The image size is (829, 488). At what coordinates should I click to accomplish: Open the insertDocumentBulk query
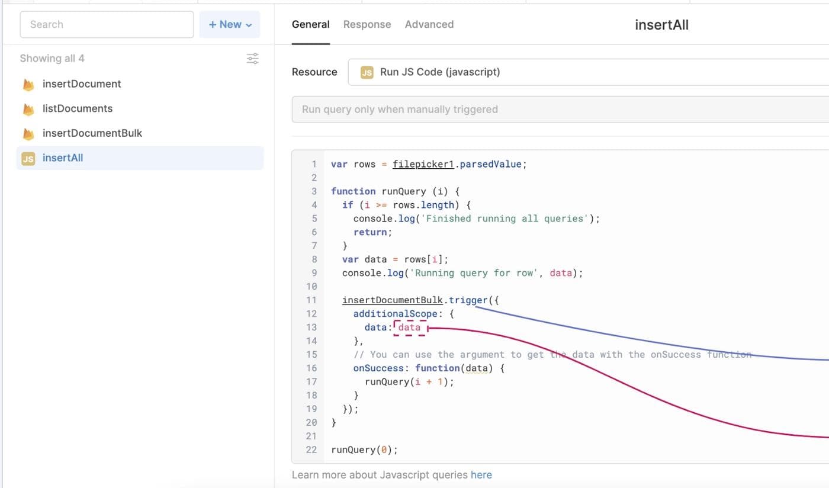point(92,133)
